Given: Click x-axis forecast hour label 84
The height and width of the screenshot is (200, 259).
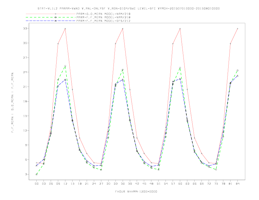Looking at the screenshot, I should (x=237, y=184).
